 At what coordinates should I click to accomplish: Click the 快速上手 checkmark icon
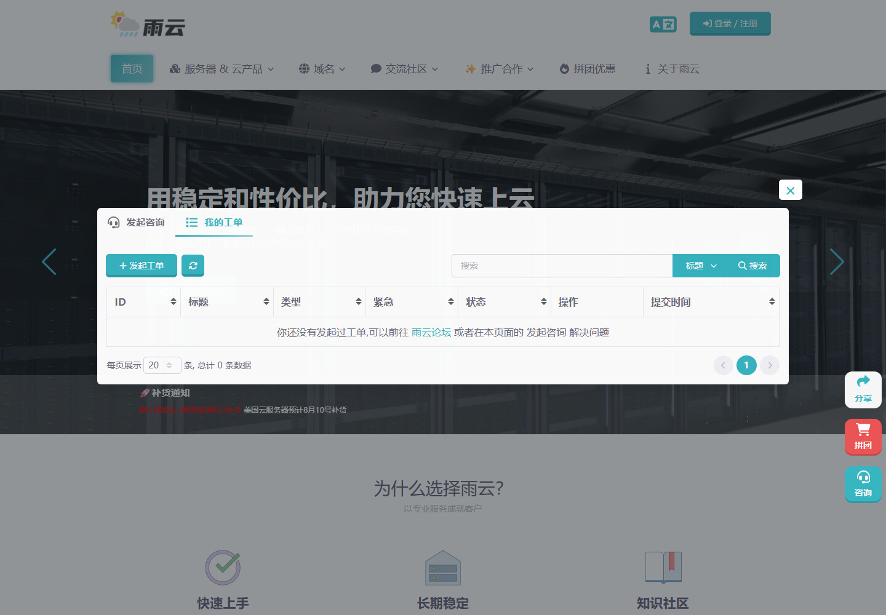[223, 567]
